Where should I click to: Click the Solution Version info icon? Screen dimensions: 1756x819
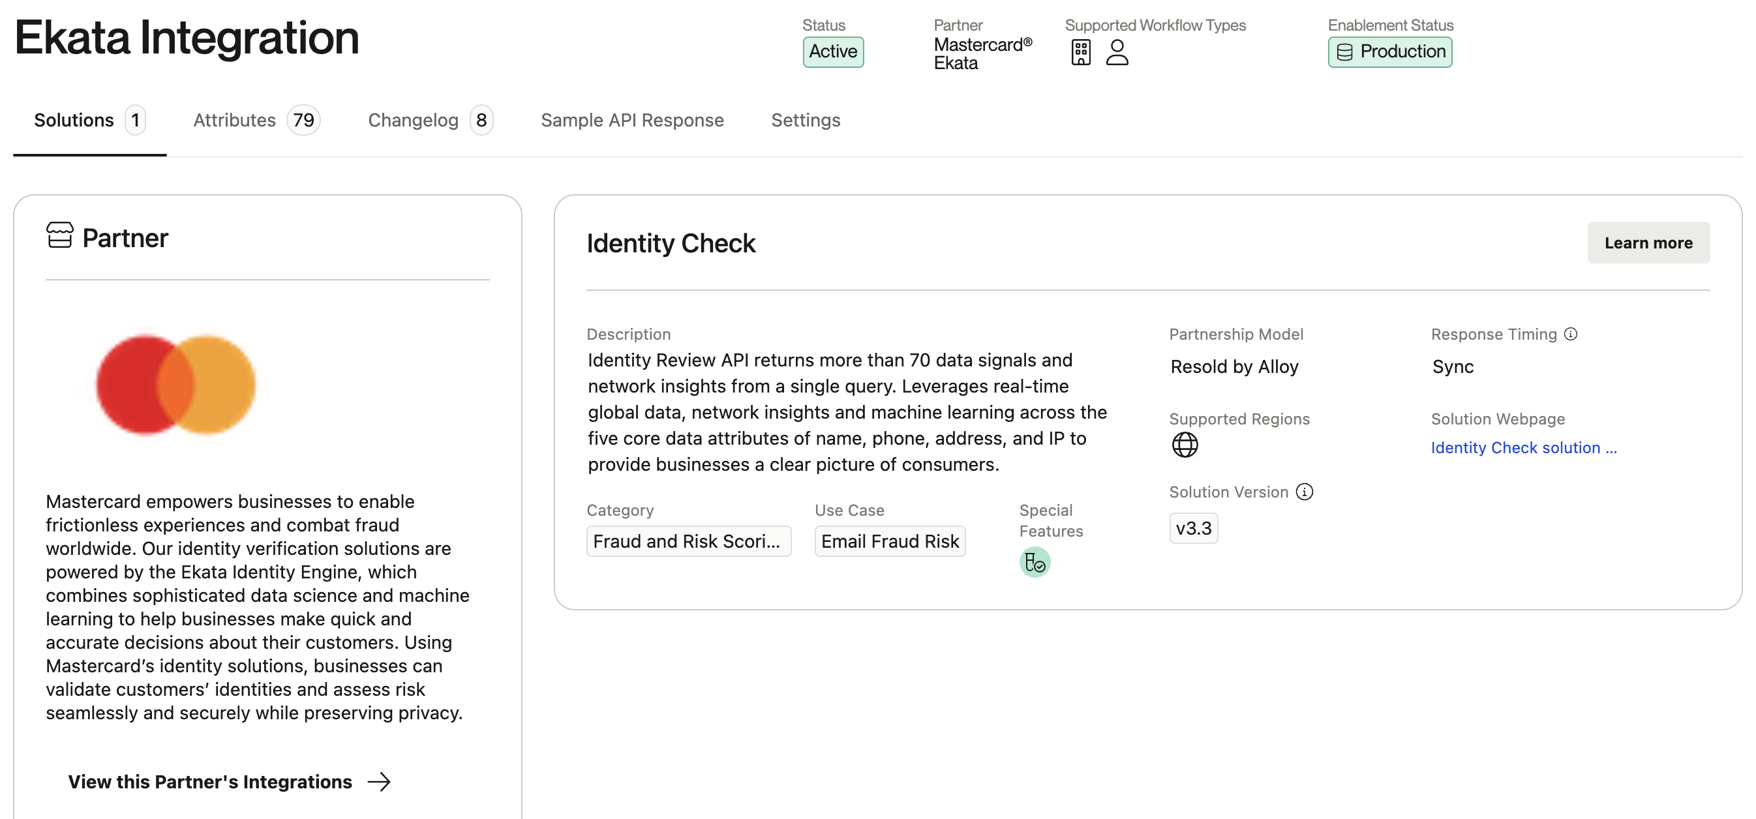(x=1304, y=492)
